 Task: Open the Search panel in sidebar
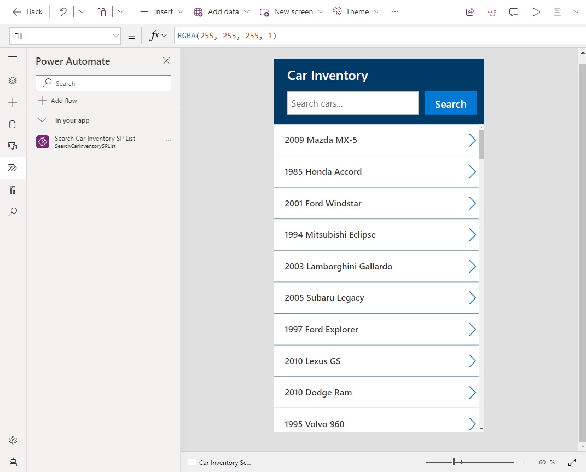pyautogui.click(x=13, y=212)
